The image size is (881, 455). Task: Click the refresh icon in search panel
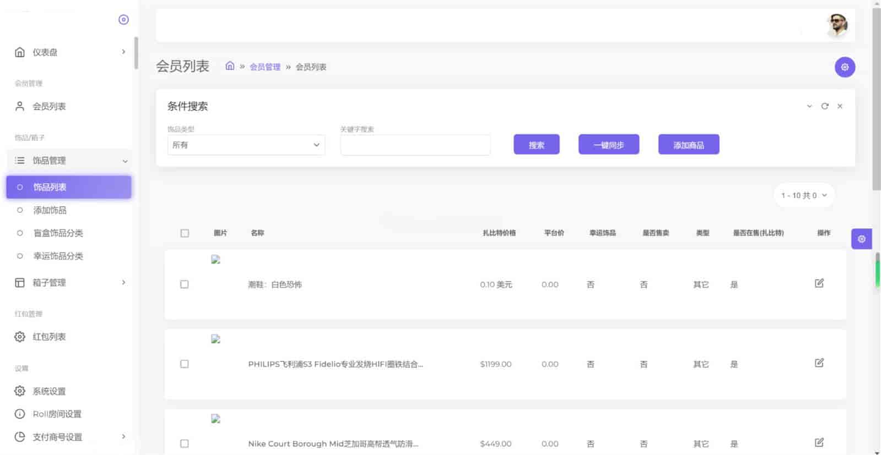tap(824, 106)
